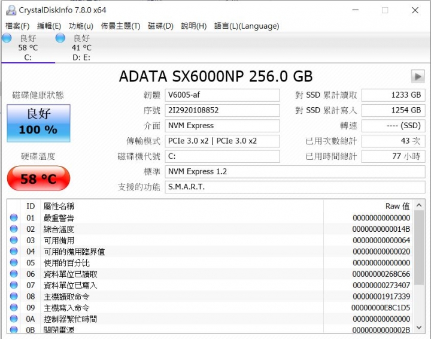Click the power on count value 43 次
431x339 pixels.
coord(393,141)
